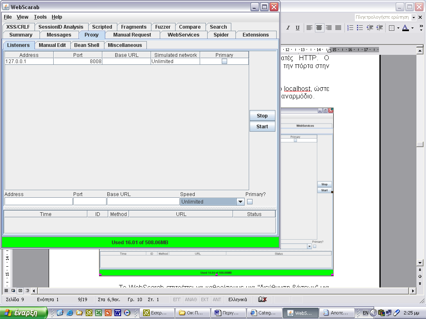Switch to the WebS... taskbar button
Viewport: 426px width, 319px height.
pyautogui.click(x=300, y=313)
